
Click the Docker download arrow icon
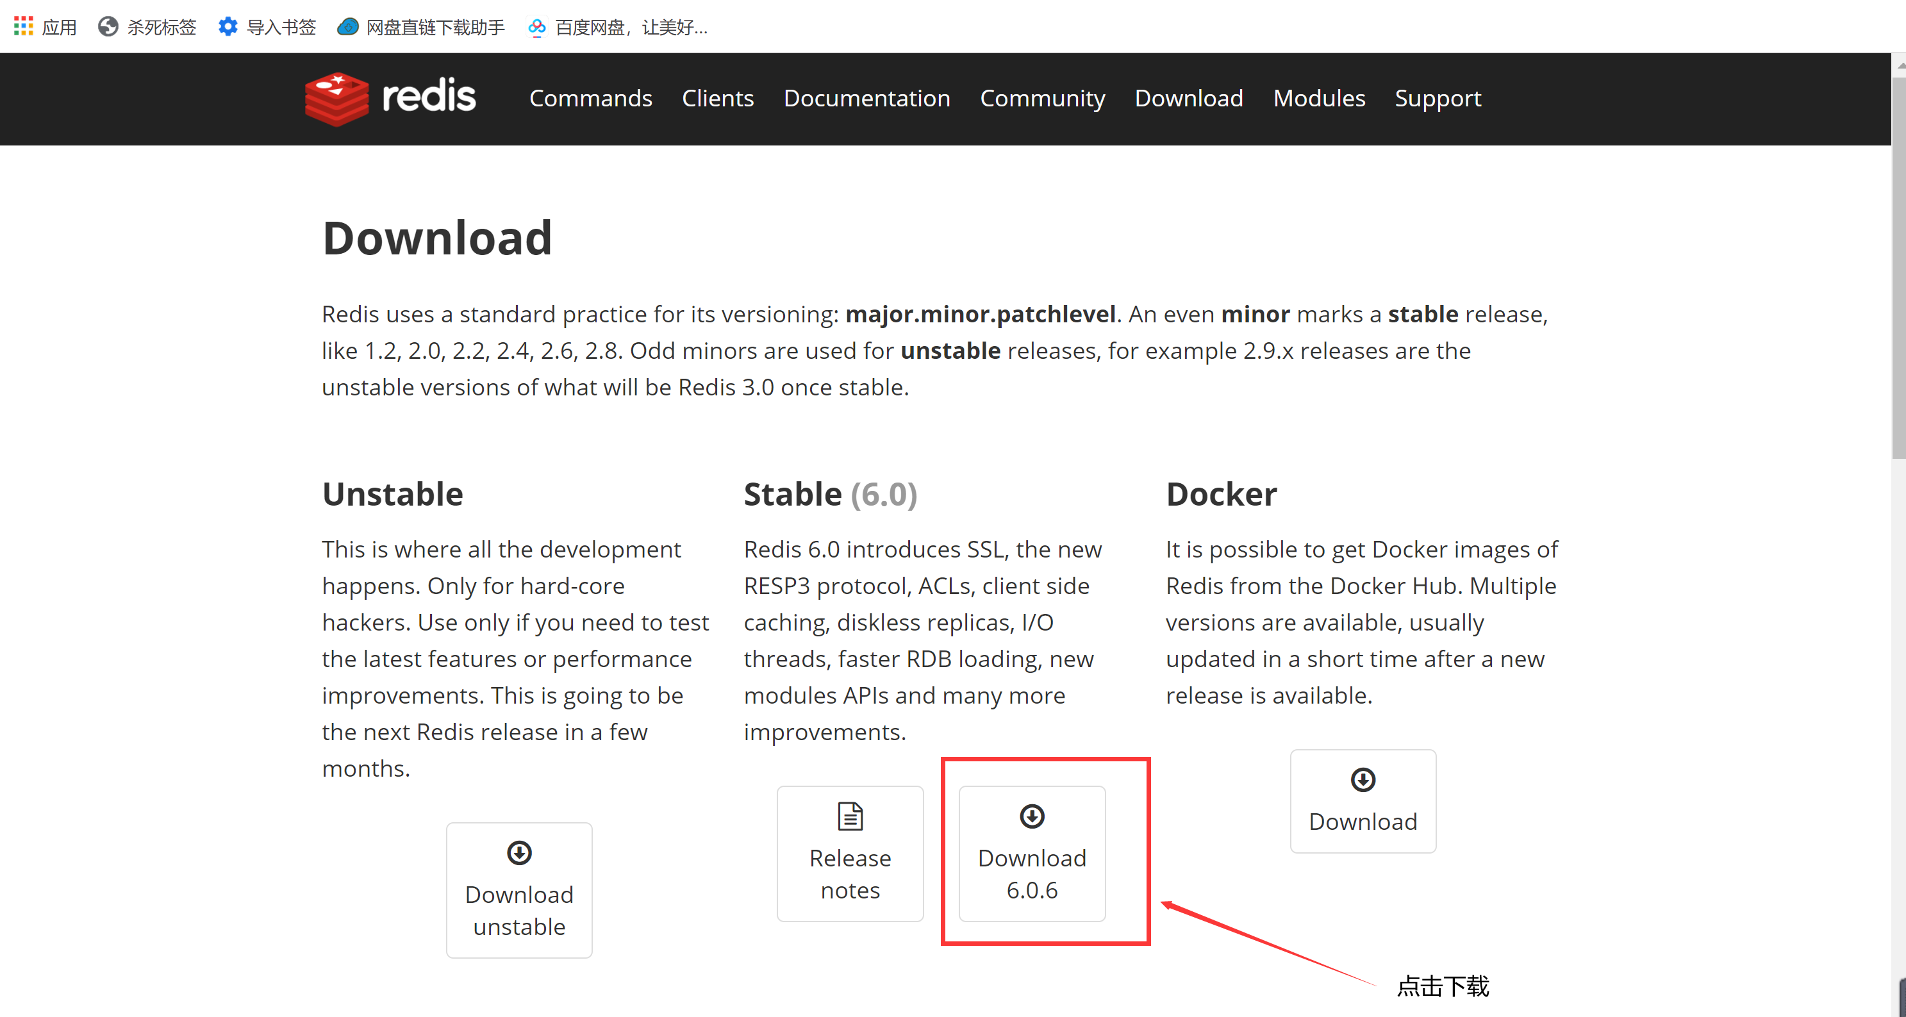(x=1363, y=779)
